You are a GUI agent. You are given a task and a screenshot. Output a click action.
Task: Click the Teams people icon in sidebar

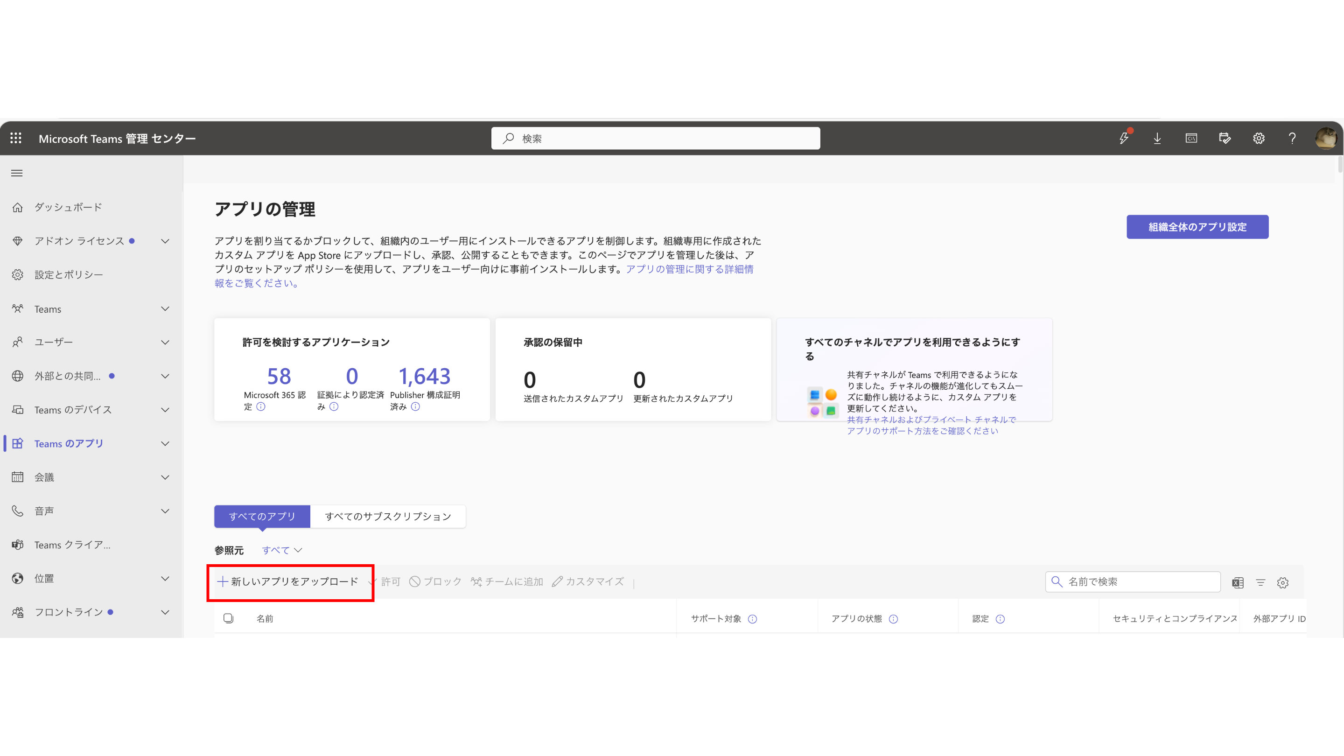(x=18, y=309)
